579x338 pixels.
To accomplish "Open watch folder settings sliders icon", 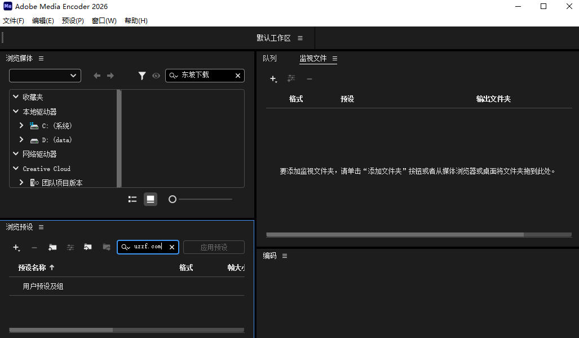I will [291, 78].
